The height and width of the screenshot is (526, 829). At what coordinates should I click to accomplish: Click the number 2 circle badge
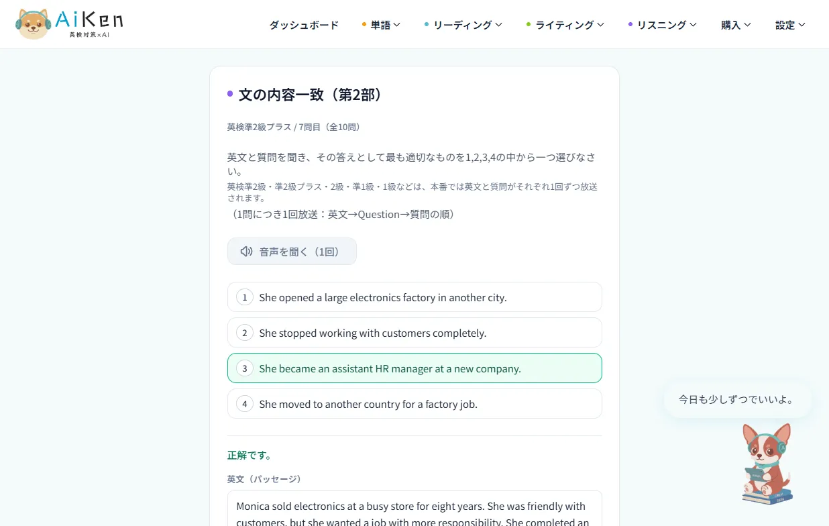tap(245, 333)
